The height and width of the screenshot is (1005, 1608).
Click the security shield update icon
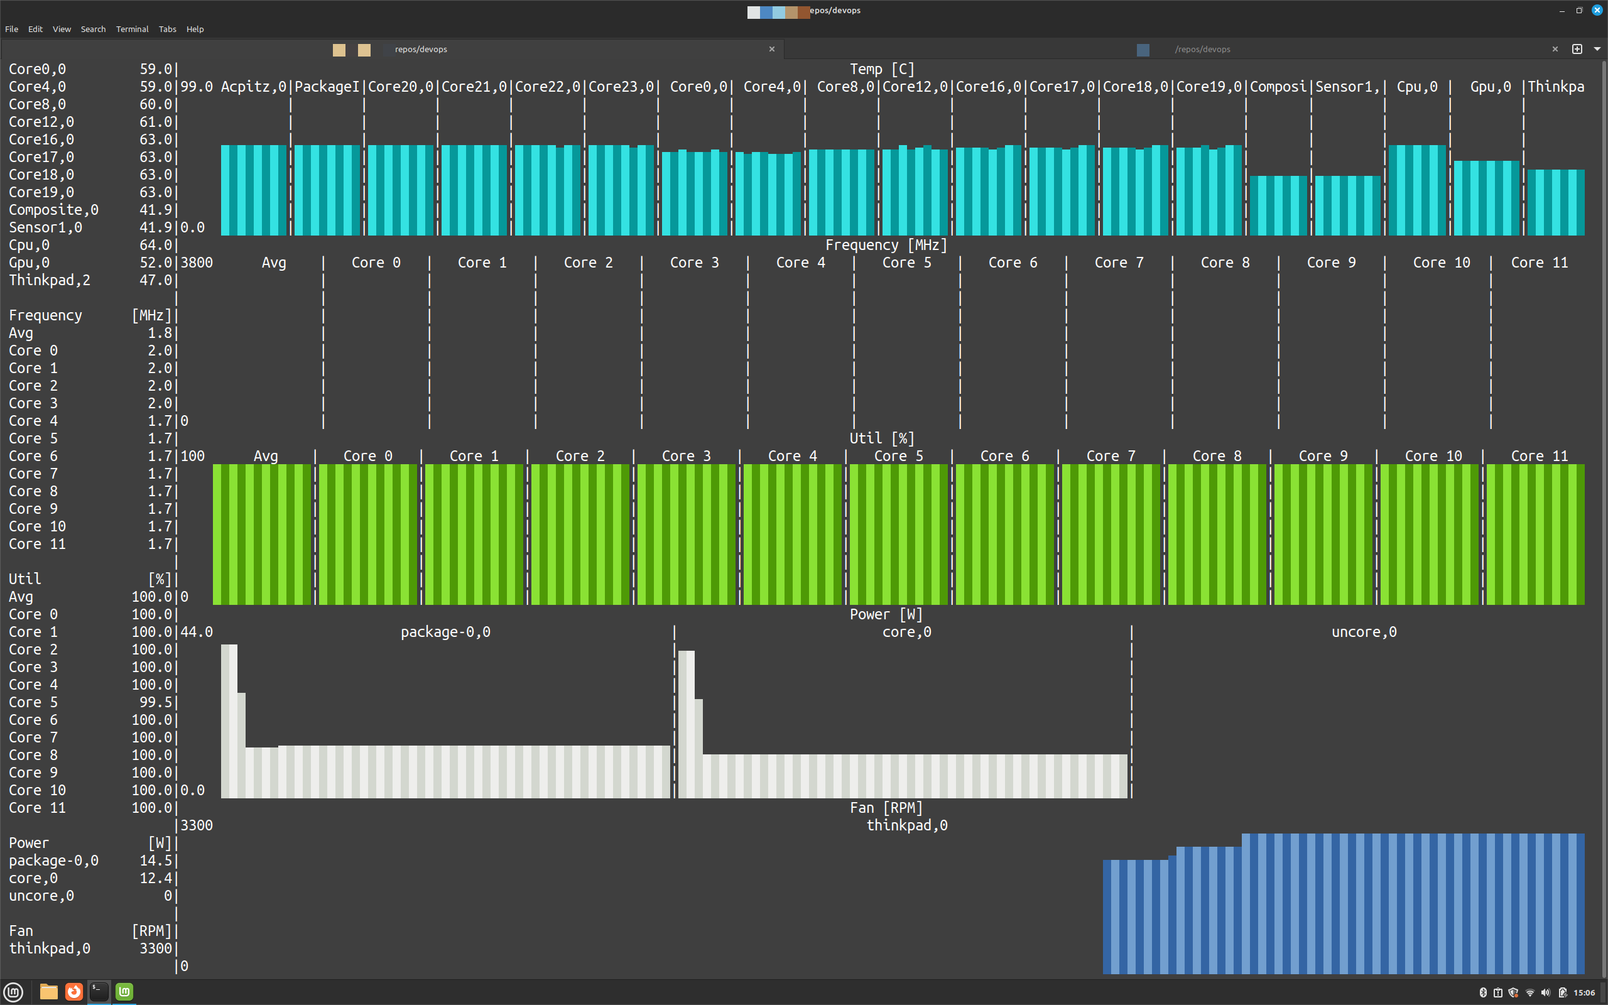[x=1514, y=992]
